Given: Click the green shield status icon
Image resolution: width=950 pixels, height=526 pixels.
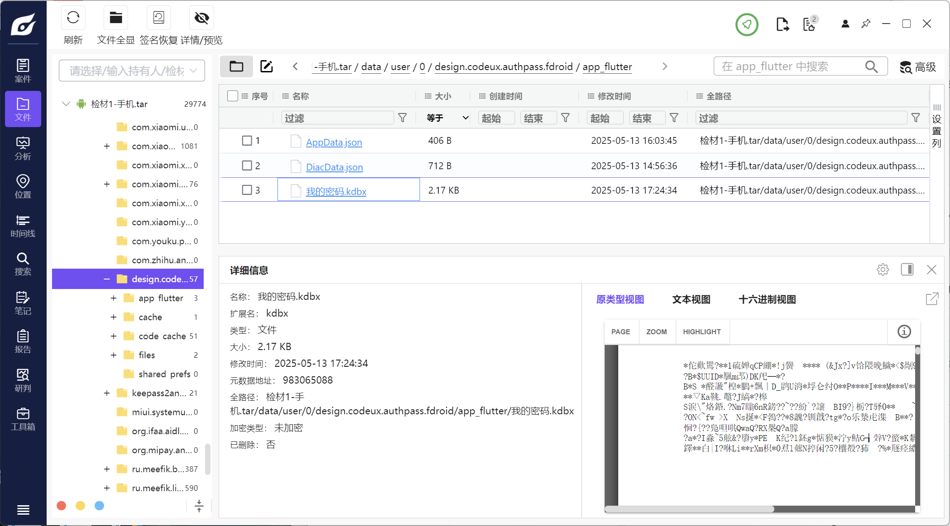Looking at the screenshot, I should click(x=747, y=24).
